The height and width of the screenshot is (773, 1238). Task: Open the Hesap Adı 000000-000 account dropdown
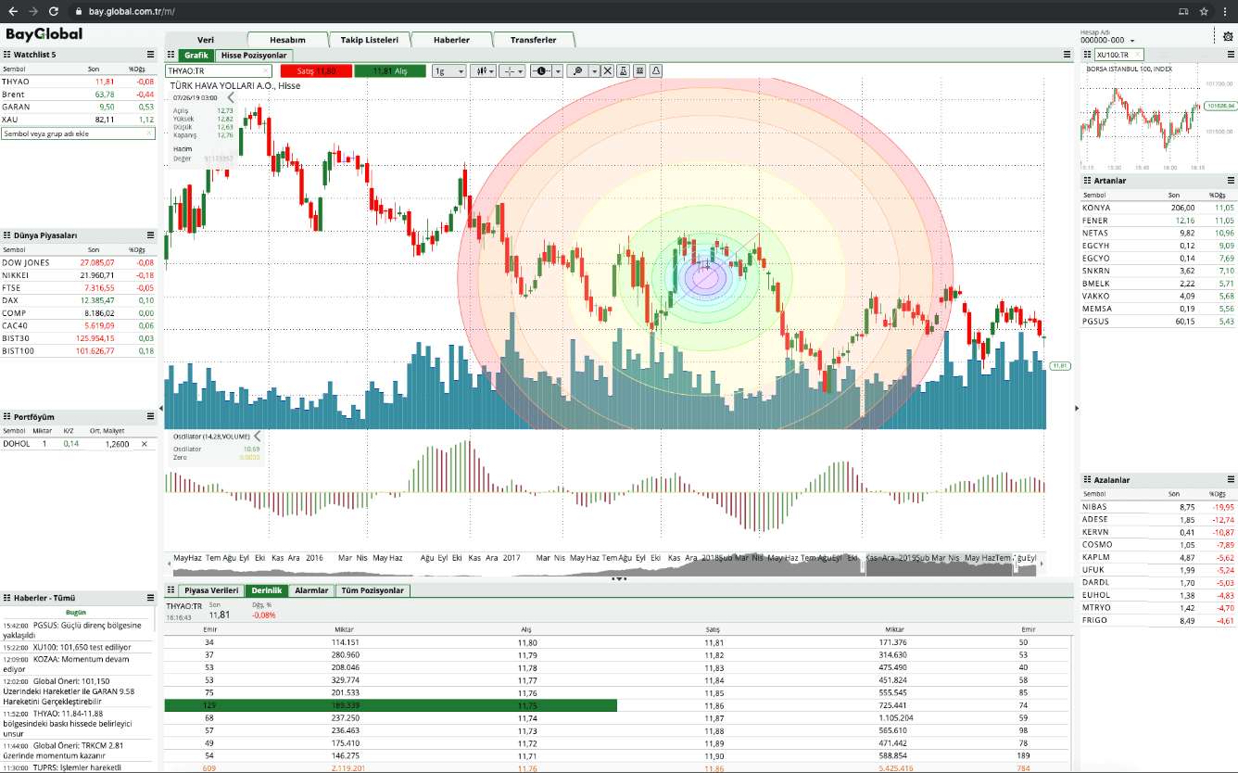[1107, 40]
